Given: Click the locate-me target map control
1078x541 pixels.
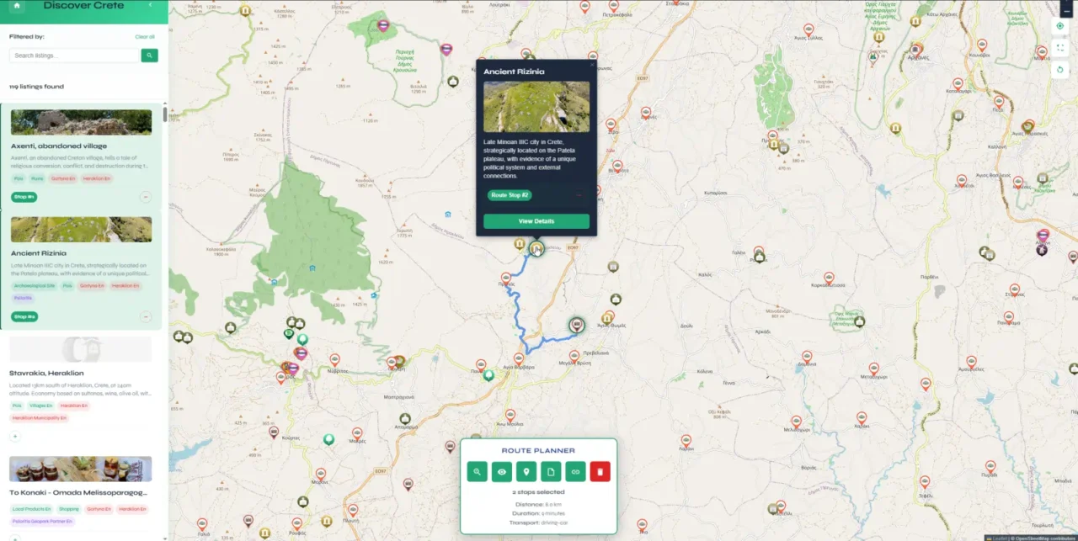Looking at the screenshot, I should click(x=1060, y=26).
